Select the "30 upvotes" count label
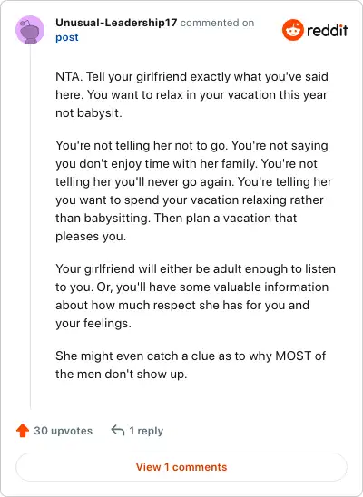 coord(64,431)
